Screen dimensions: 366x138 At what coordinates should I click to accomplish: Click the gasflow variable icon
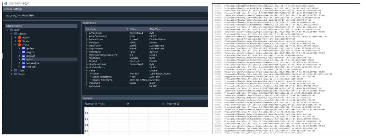point(23,49)
